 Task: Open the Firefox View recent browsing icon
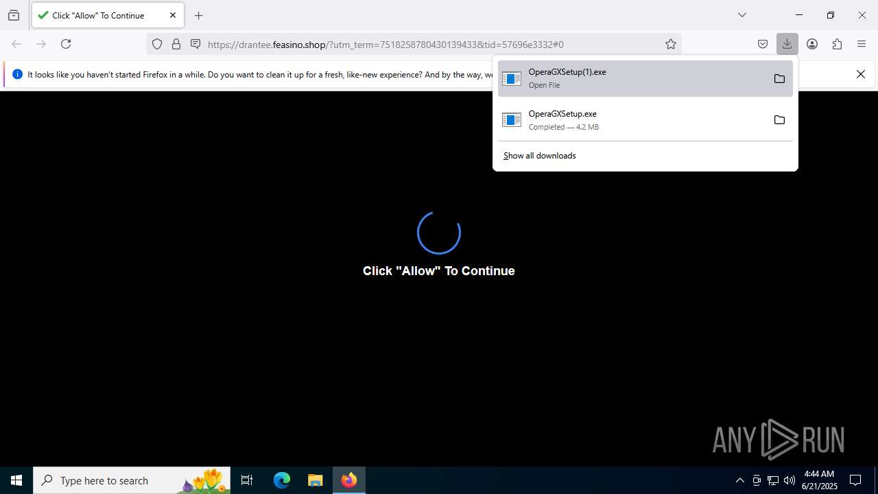14,15
